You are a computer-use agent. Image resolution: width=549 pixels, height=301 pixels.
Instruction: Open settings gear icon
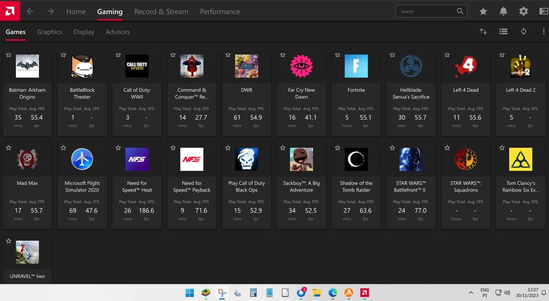[x=523, y=11]
